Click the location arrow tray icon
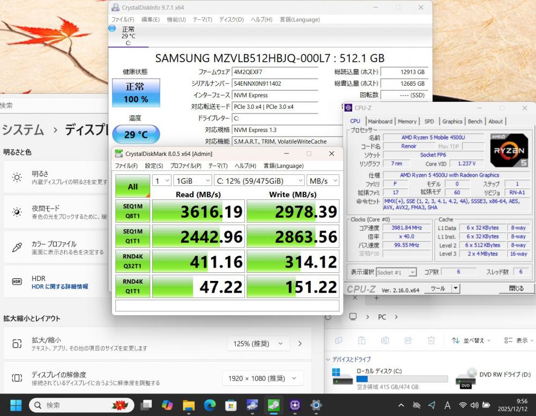This screenshot has height=416, width=536. pos(432,405)
